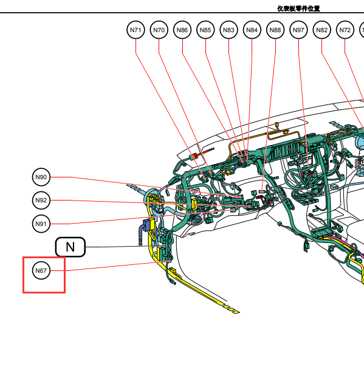Open the N92 connector label
The width and height of the screenshot is (364, 367).
41,201
